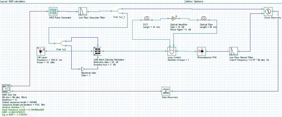Click Optical Fiber 'Length = 50 km' parameter
Viewport: 282px width, 117px height.
click(x=208, y=27)
